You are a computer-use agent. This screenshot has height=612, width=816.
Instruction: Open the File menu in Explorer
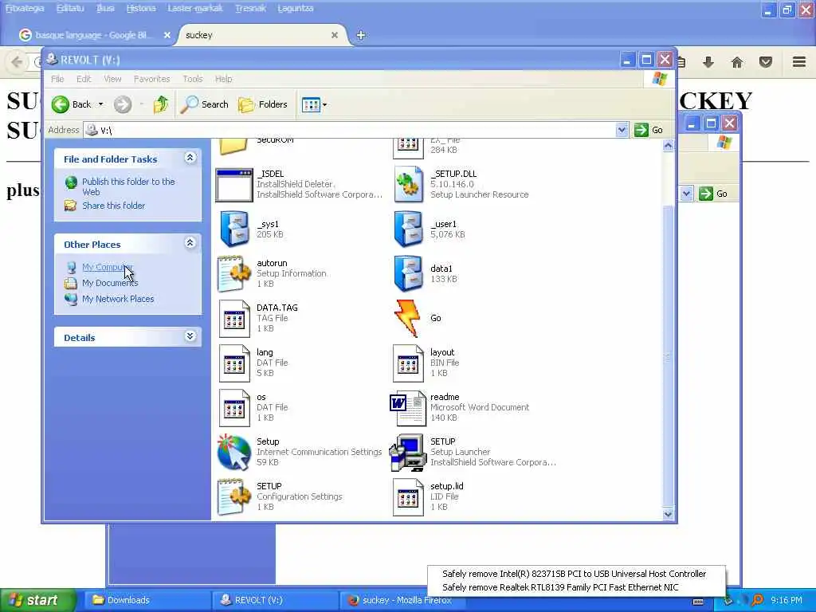(57, 79)
